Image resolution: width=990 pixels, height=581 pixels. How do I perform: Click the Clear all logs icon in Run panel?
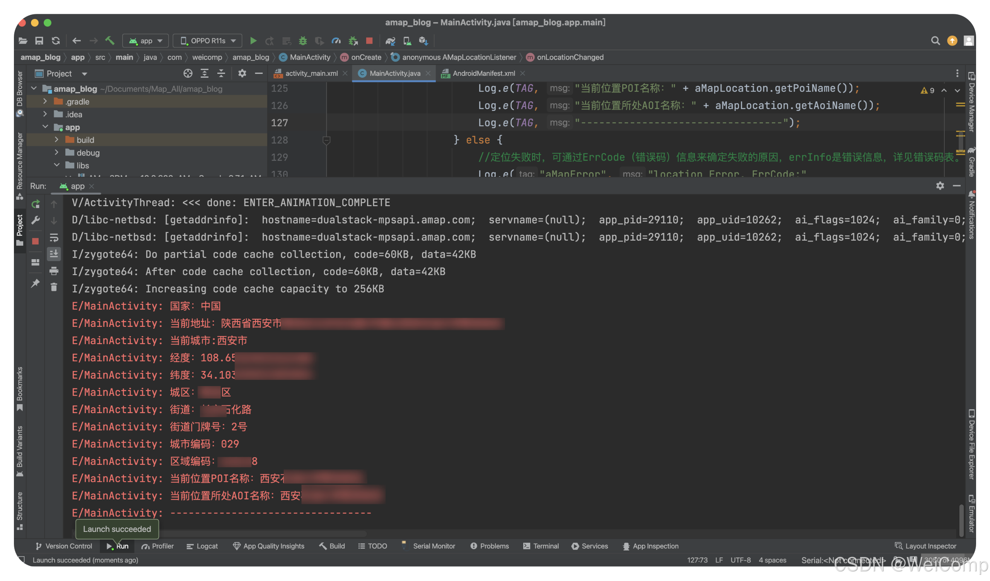click(x=54, y=290)
